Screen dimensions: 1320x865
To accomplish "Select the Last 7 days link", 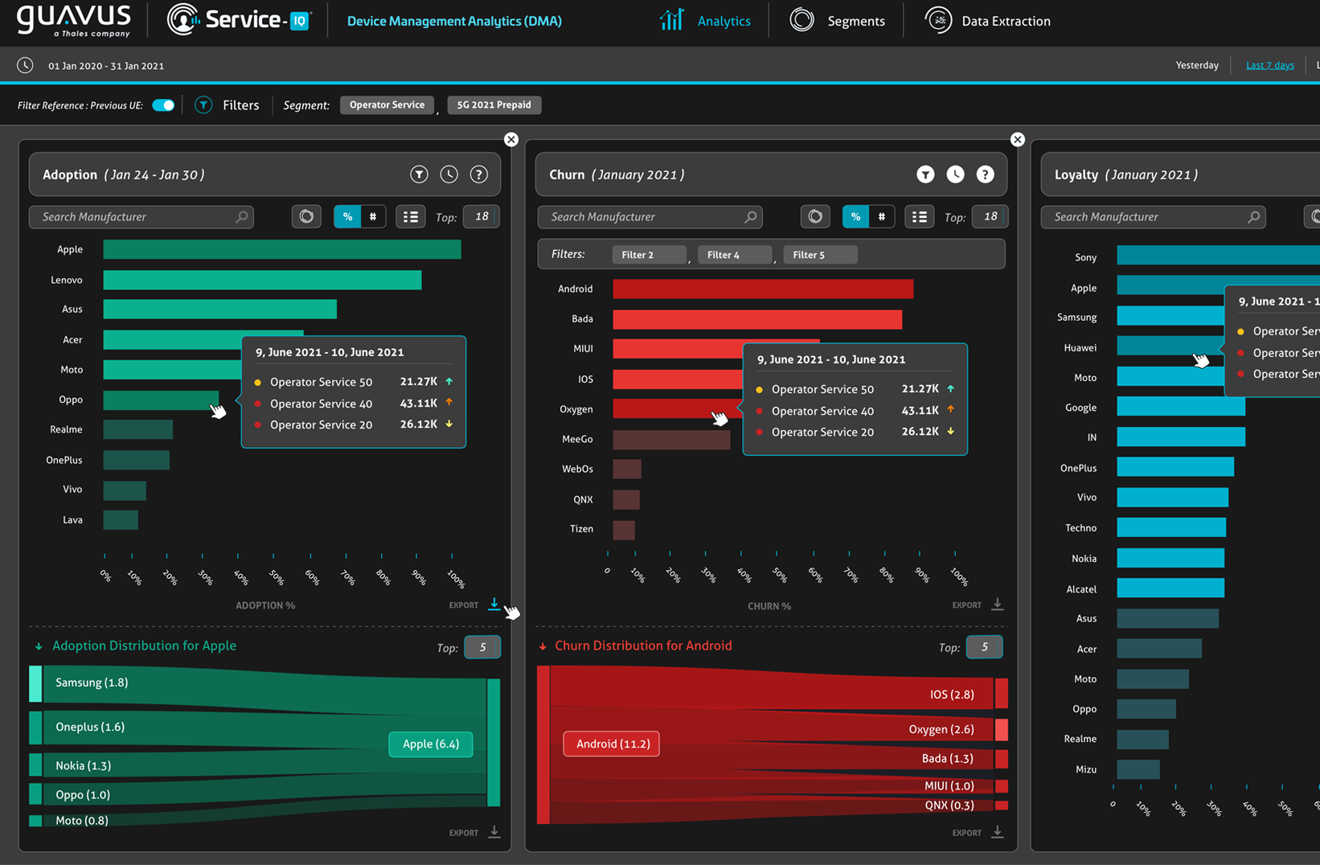I will pyautogui.click(x=1269, y=66).
